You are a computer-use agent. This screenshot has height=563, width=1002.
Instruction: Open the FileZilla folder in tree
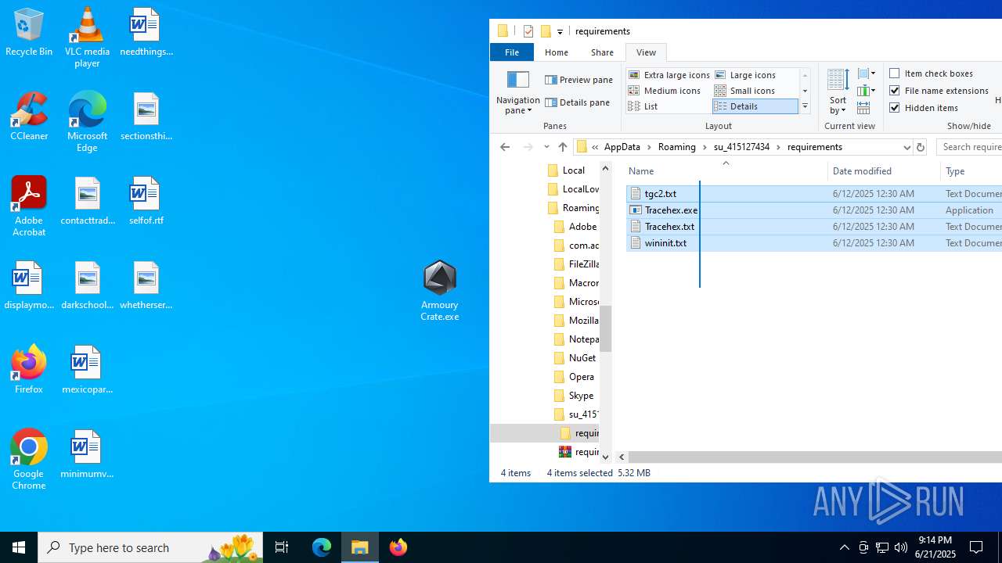[x=576, y=264]
